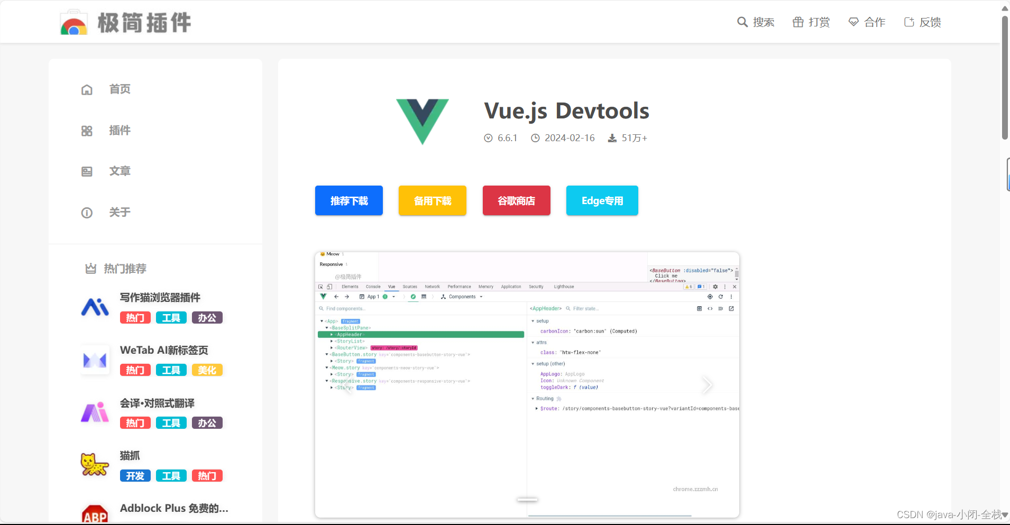The image size is (1010, 525).
Task: Open 关于 about page in sidebar
Action: pos(120,213)
